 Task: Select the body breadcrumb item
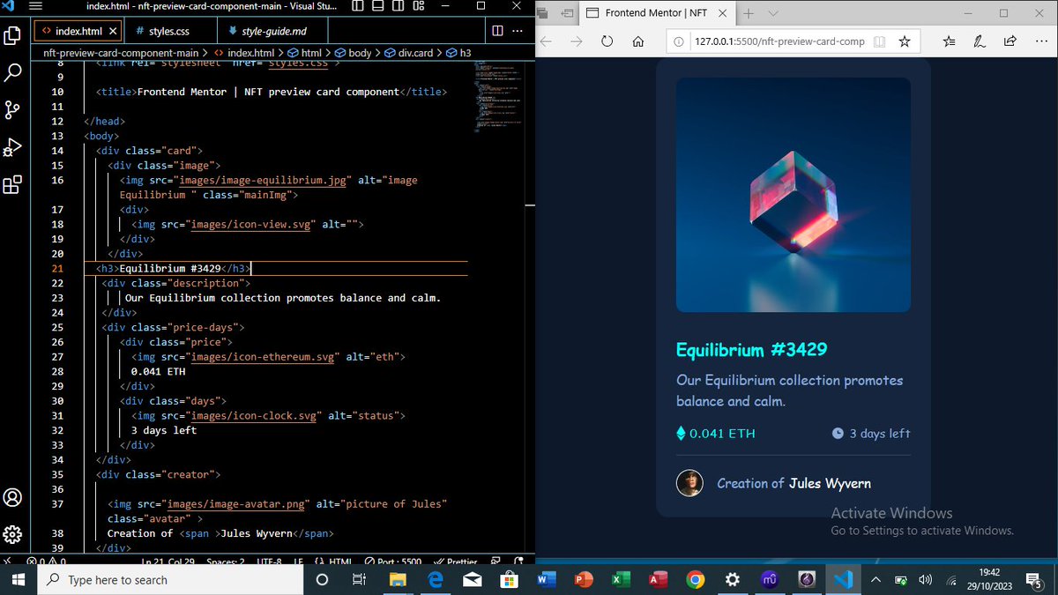[354, 53]
